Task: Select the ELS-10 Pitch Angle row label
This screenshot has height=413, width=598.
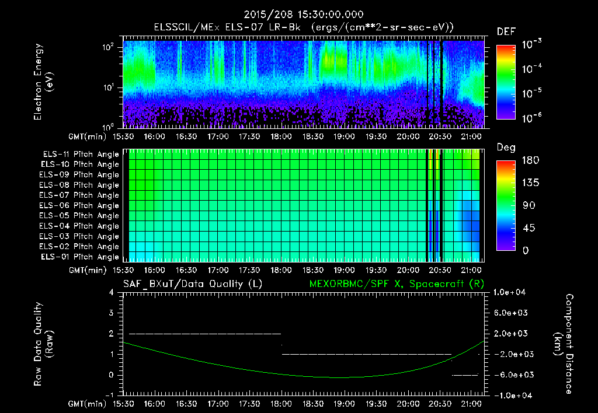Action: [x=80, y=164]
